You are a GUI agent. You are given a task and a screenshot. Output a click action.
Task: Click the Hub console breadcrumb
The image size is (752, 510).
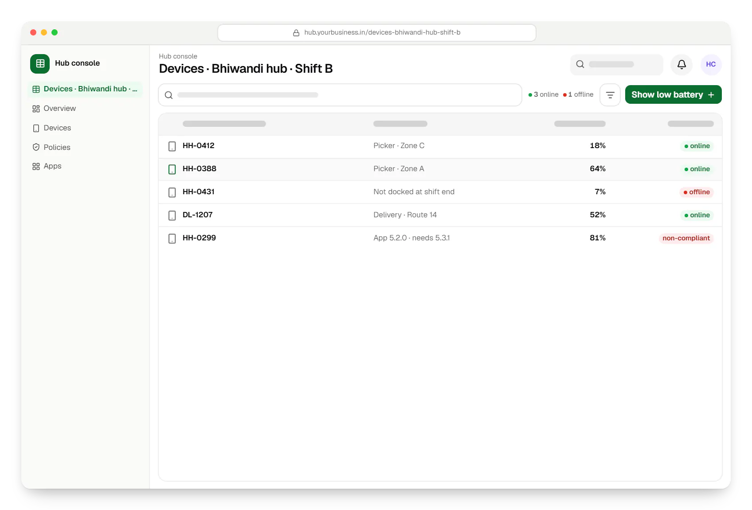click(x=178, y=56)
